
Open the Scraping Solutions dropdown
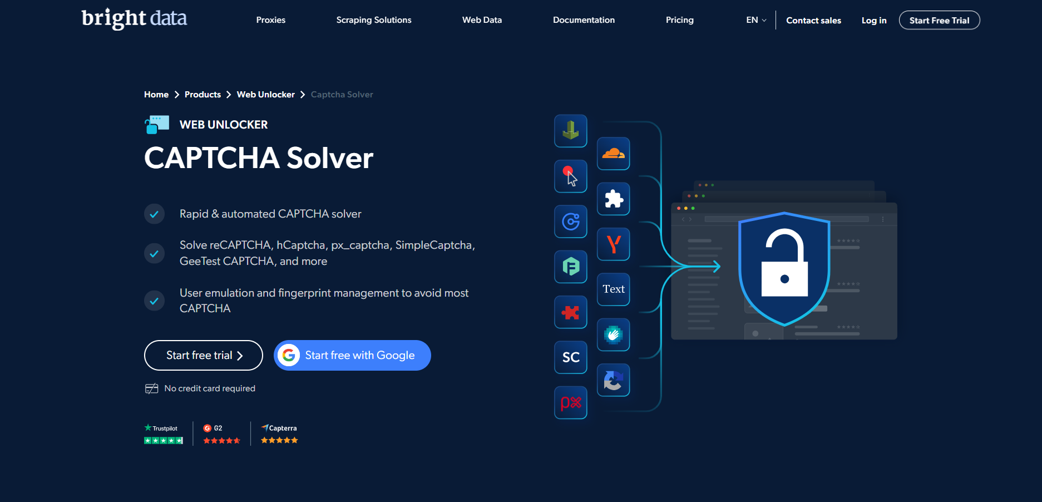(x=373, y=20)
